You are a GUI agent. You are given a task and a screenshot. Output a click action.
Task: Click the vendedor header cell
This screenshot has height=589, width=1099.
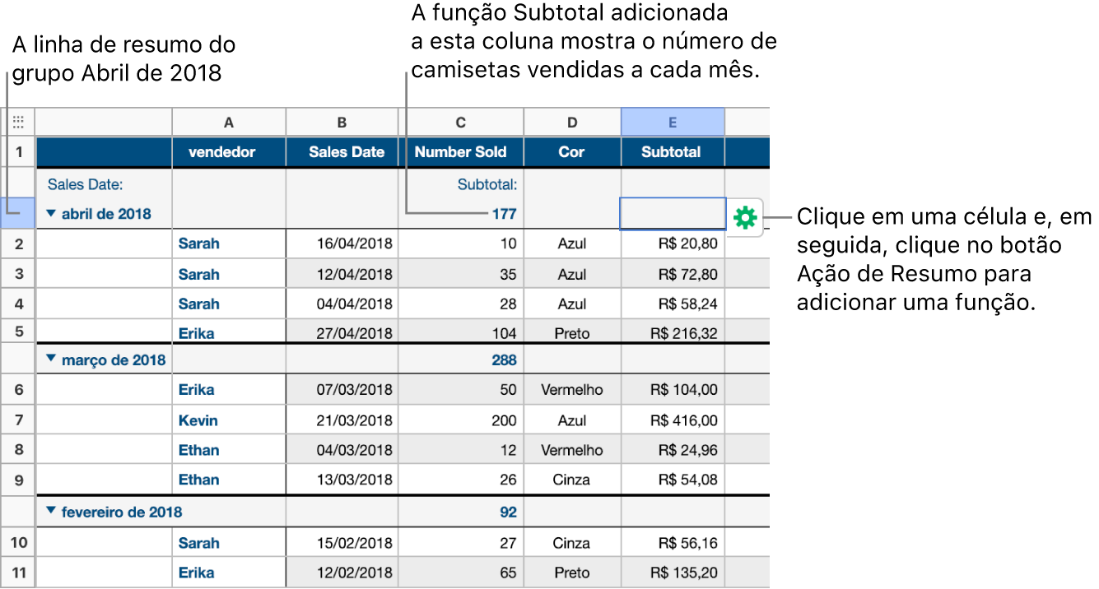point(228,151)
